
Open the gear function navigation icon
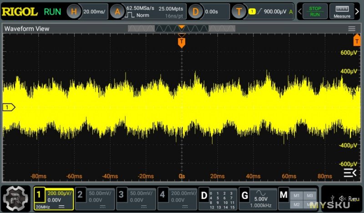(15, 198)
